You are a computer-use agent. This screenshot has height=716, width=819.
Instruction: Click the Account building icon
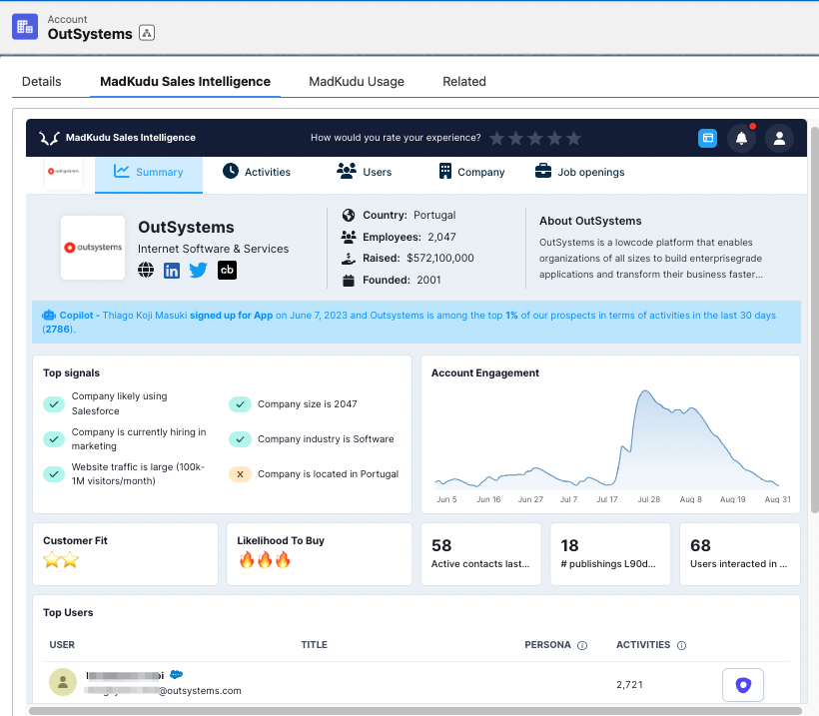[25, 27]
